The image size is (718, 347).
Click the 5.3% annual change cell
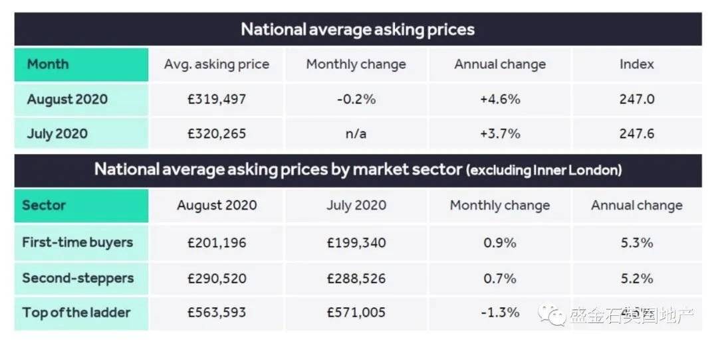coord(636,242)
